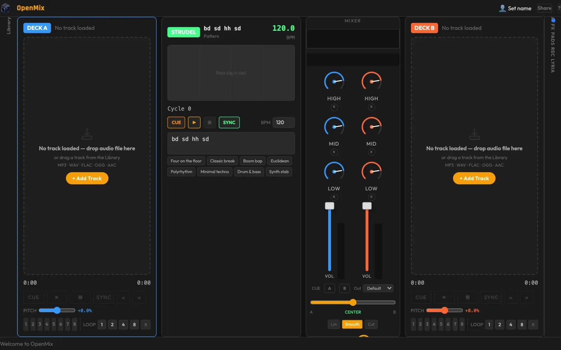This screenshot has width=561, height=350.
Task: Load the Polyrhythm preset
Action: [181, 172]
